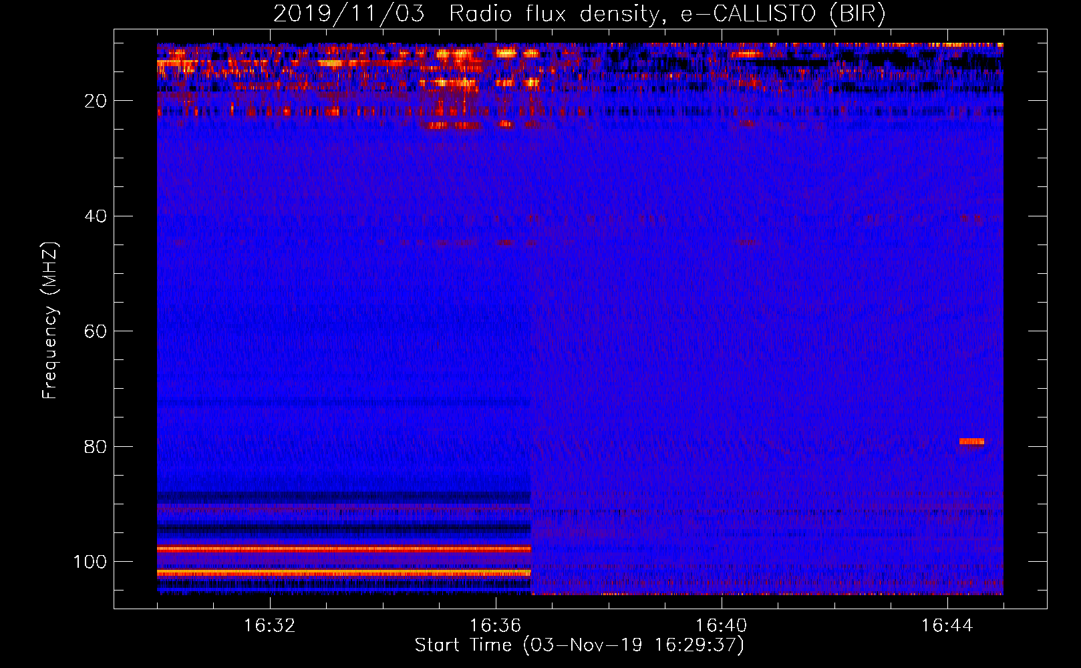This screenshot has height=668, width=1081.
Task: Click the 'Start Time (03-Nov-19 16:29:37)' label
Action: pyautogui.click(x=579, y=645)
